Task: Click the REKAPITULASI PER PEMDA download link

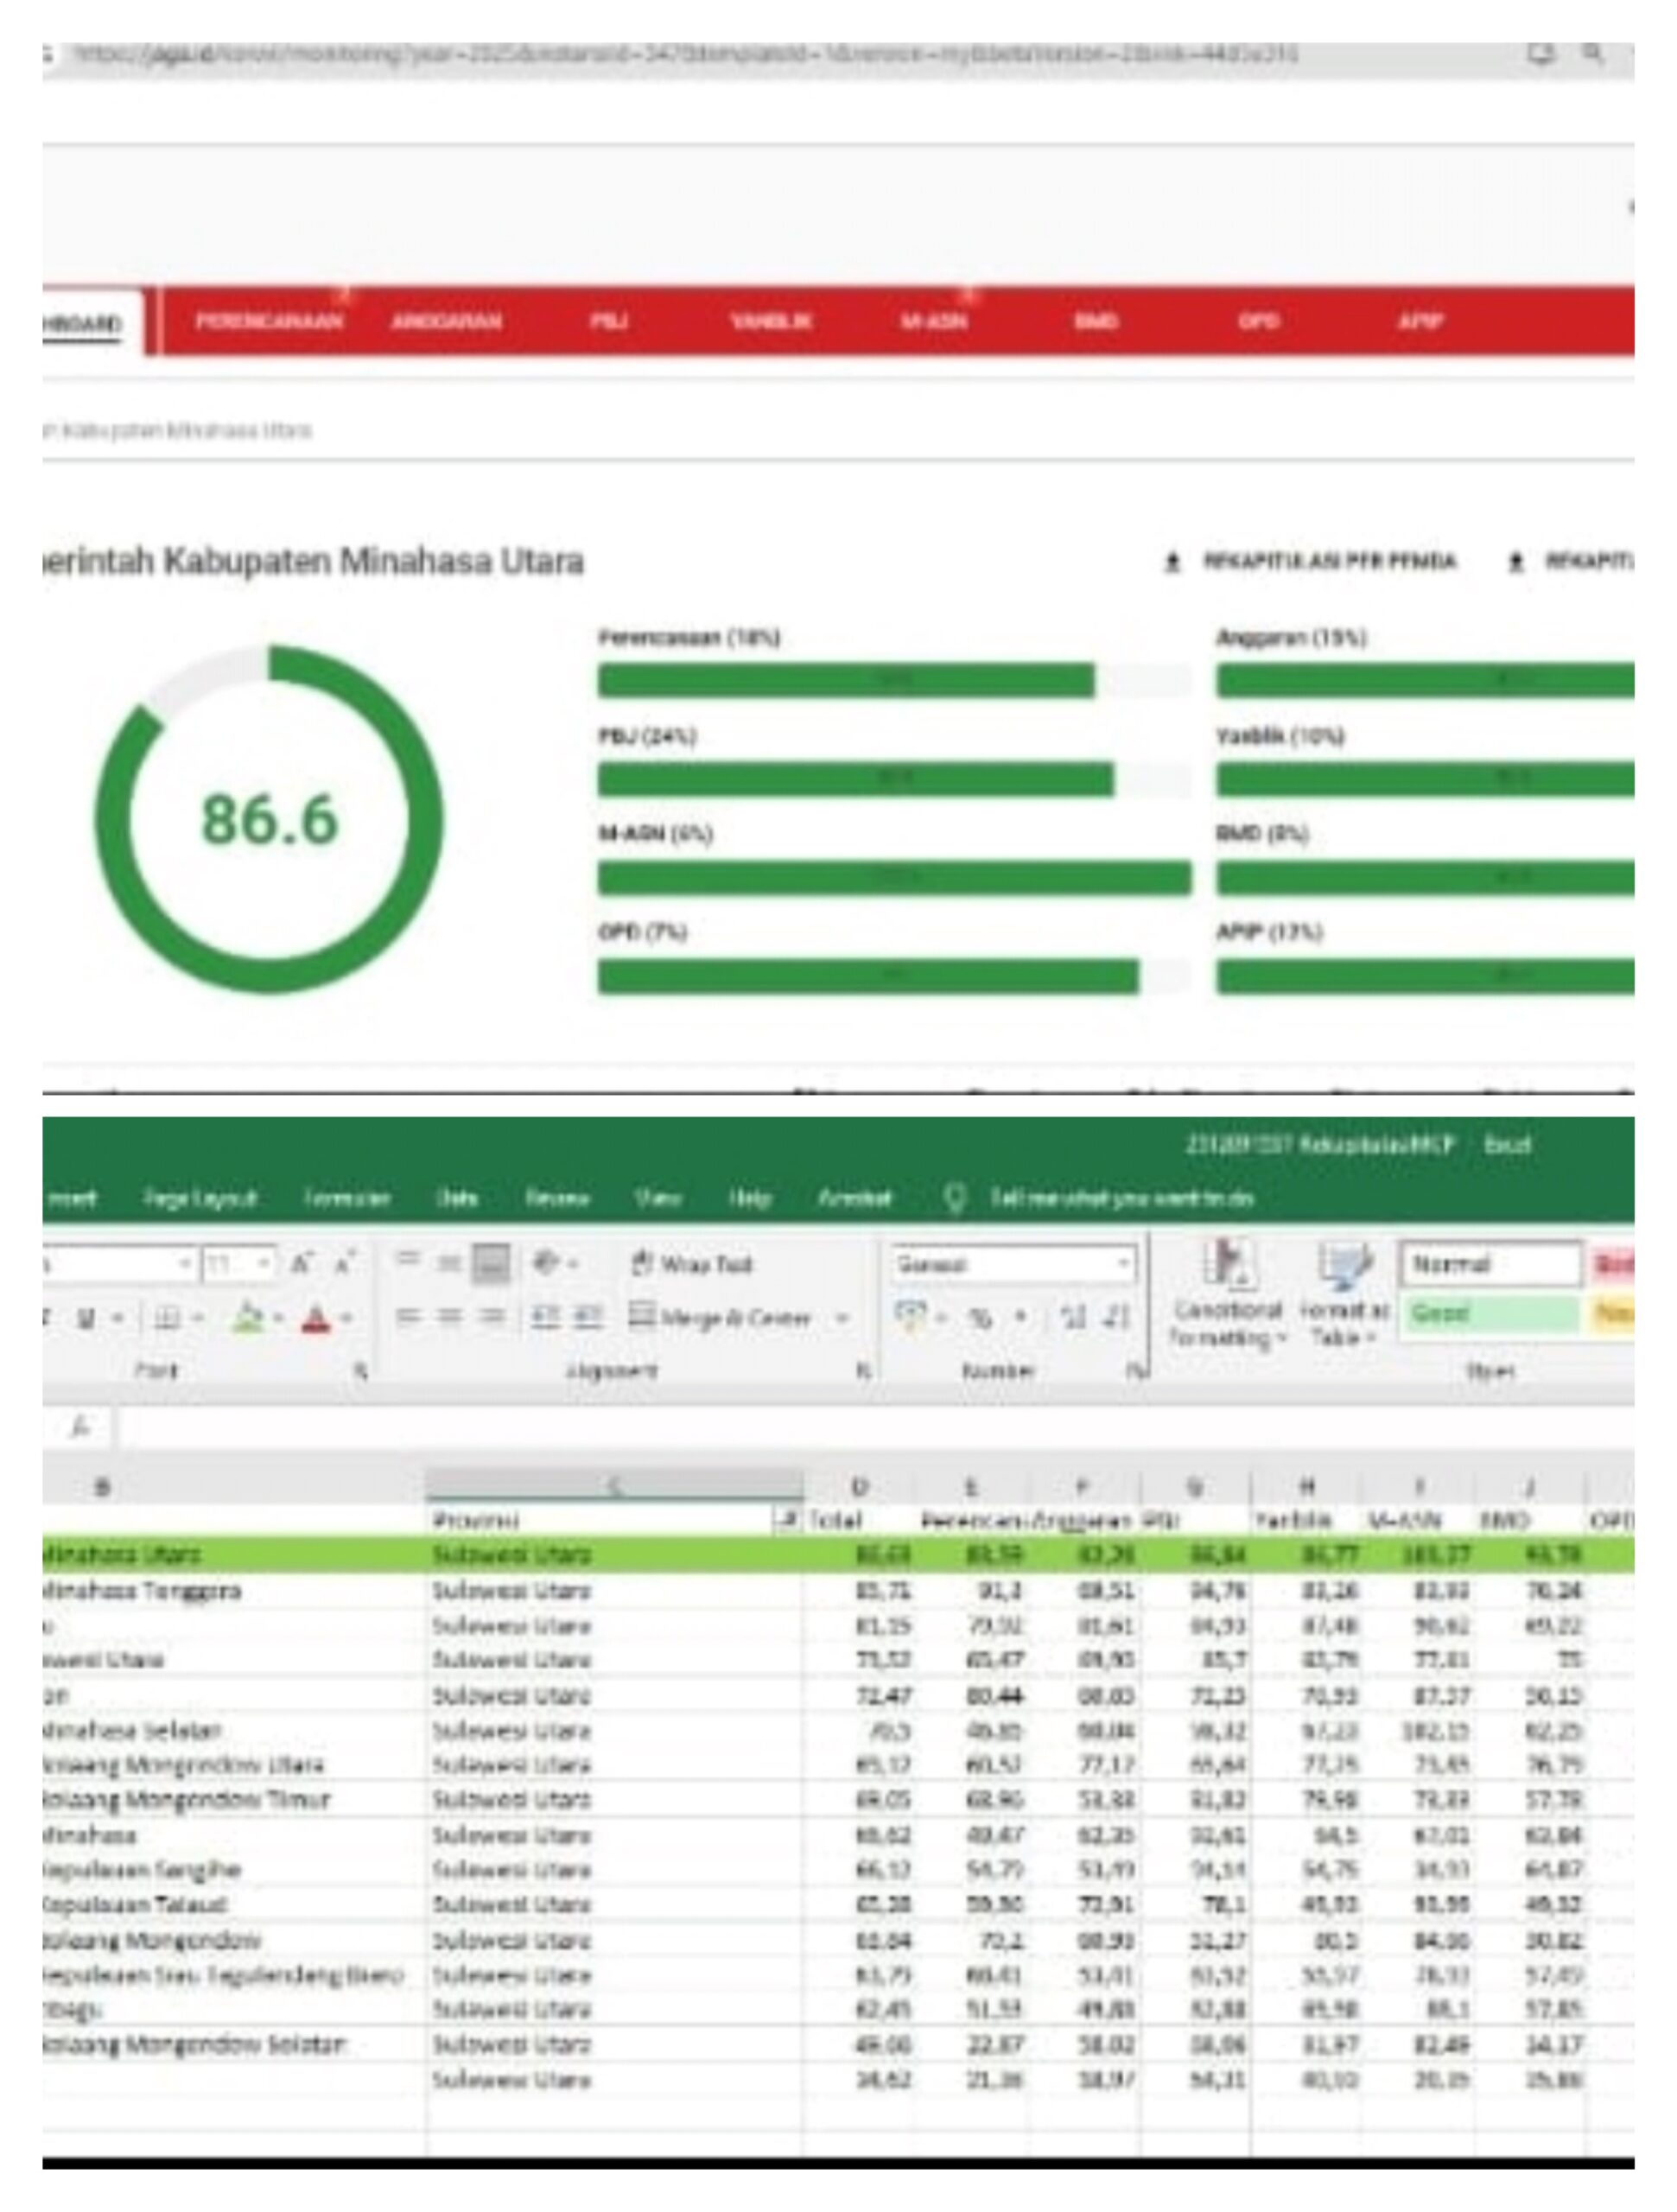Action: click(1329, 561)
